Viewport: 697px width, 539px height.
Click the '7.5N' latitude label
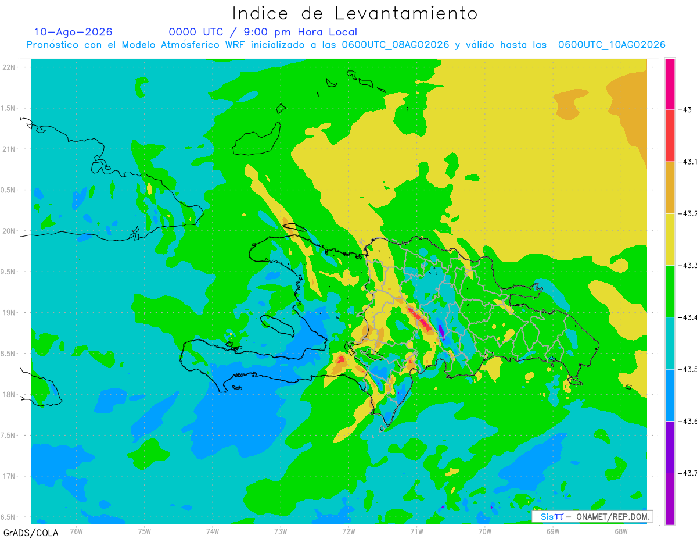[x=9, y=436]
